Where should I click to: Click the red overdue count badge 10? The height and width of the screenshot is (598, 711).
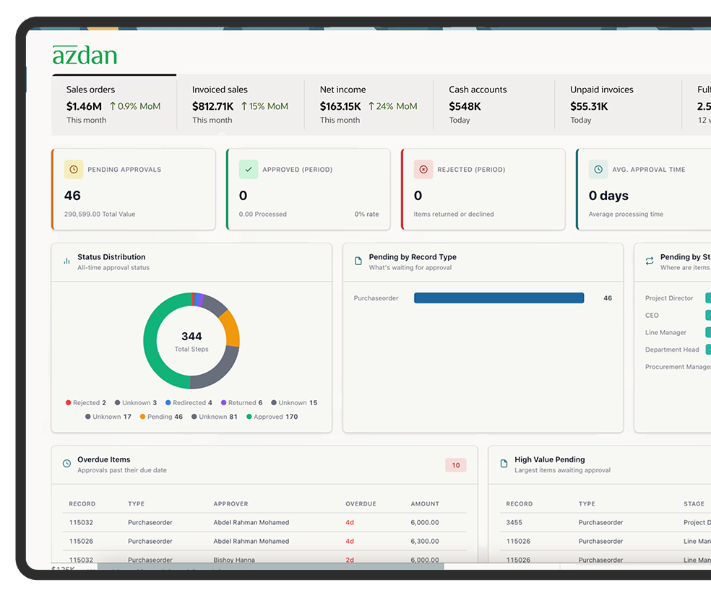pyautogui.click(x=456, y=465)
